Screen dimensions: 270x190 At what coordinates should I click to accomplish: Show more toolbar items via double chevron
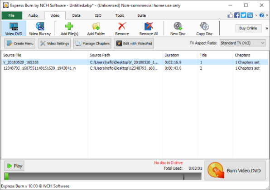(x=267, y=28)
